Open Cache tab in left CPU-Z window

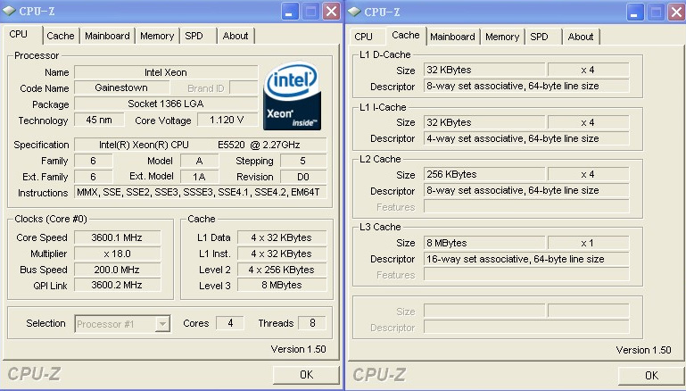pos(61,36)
